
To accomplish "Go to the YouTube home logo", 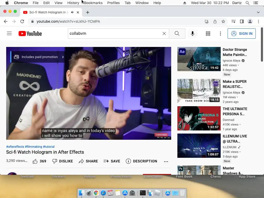I will click(30, 34).
